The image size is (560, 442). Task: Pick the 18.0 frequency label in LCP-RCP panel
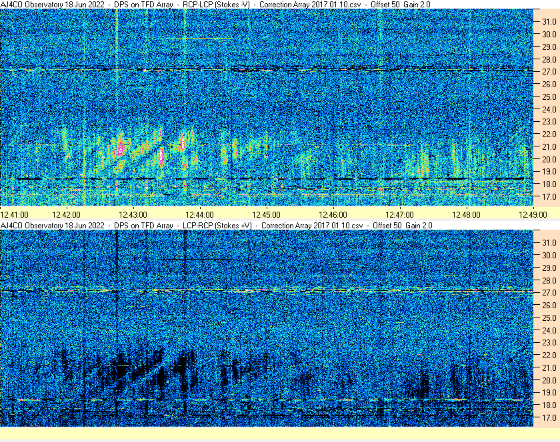pos(549,405)
